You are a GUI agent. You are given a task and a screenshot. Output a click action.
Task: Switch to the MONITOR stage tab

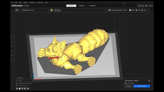(92, 6)
